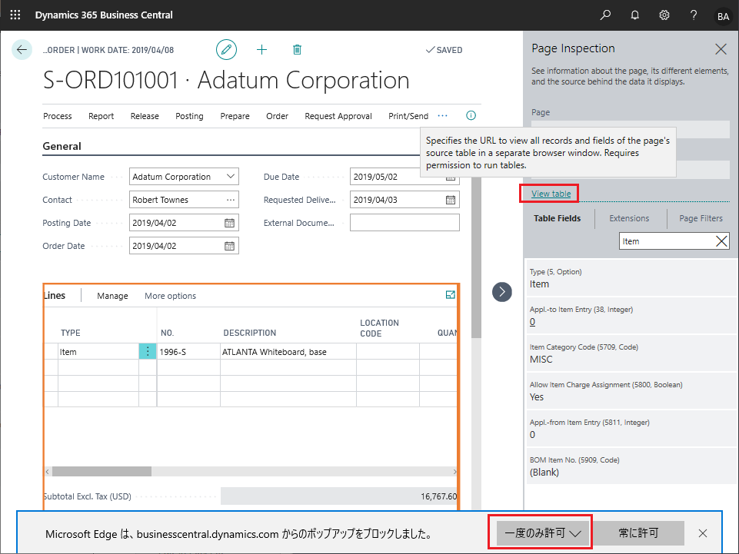Toggle edit mode with the pencil icon
This screenshot has height=554, width=739.
tap(226, 49)
